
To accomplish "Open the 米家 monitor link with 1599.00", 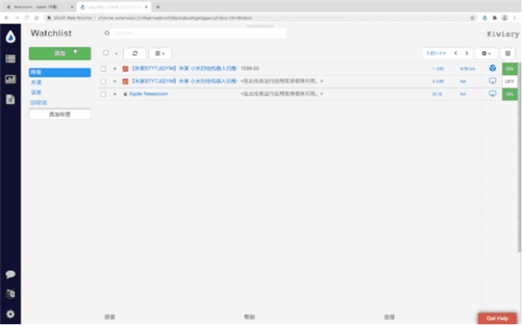I will [185, 68].
